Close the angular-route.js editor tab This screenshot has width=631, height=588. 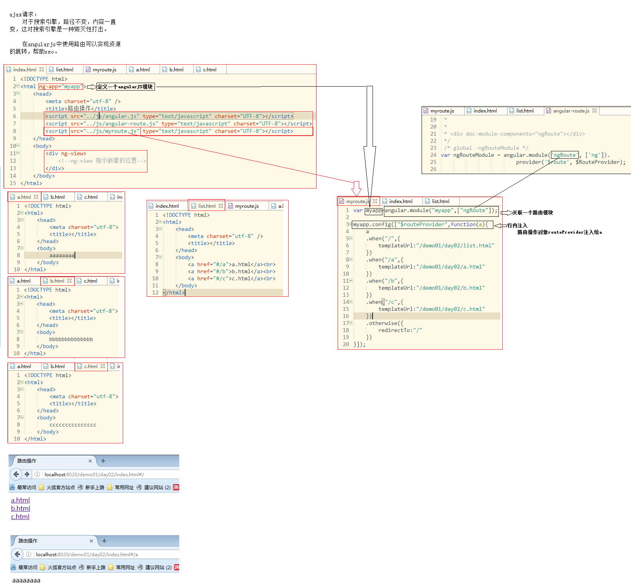(595, 111)
